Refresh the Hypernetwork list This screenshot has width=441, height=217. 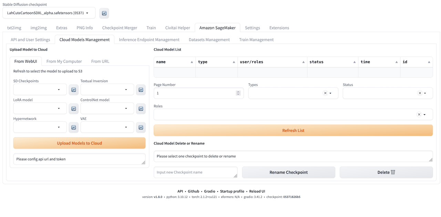[73, 127]
